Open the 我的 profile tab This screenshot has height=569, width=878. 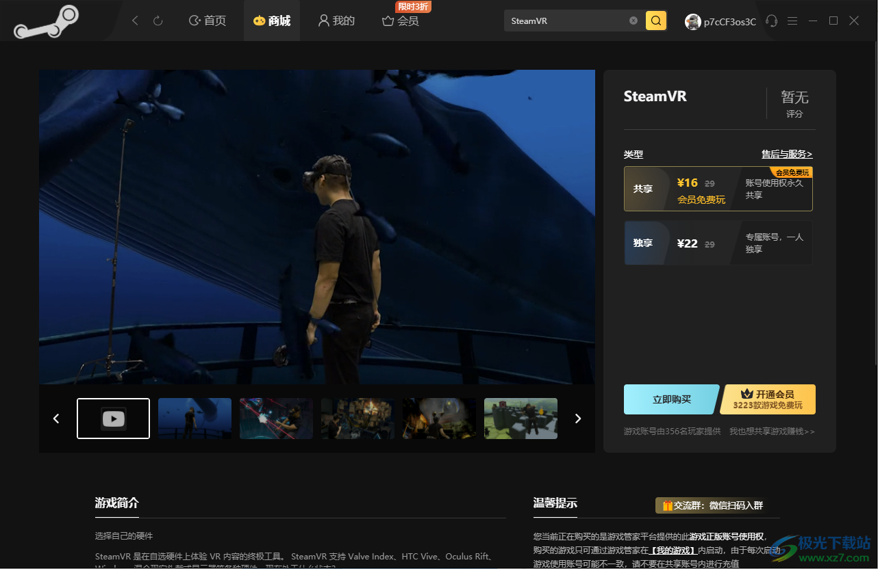click(336, 21)
